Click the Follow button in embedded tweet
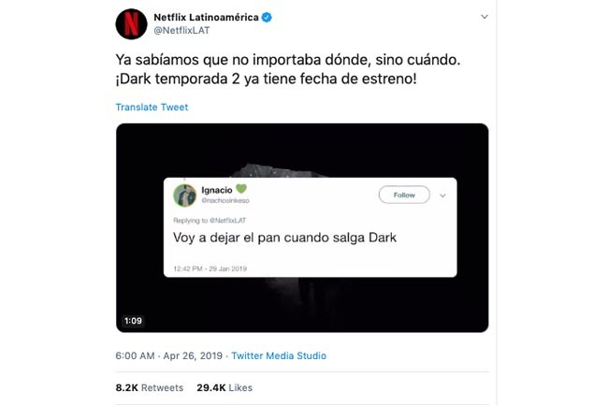This screenshot has height=405, width=608. [404, 195]
